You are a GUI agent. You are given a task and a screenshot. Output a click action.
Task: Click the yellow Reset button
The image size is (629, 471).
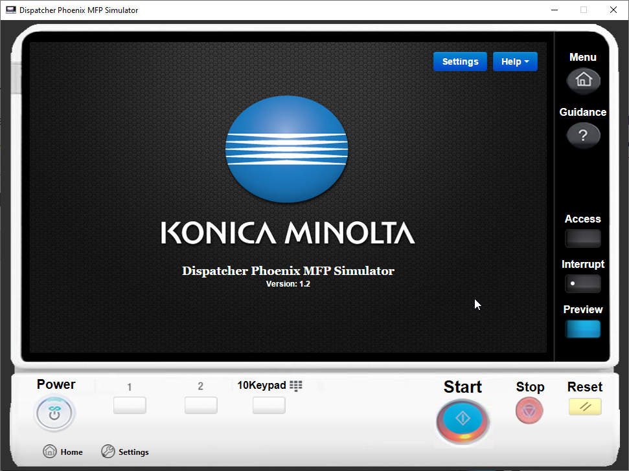(585, 406)
